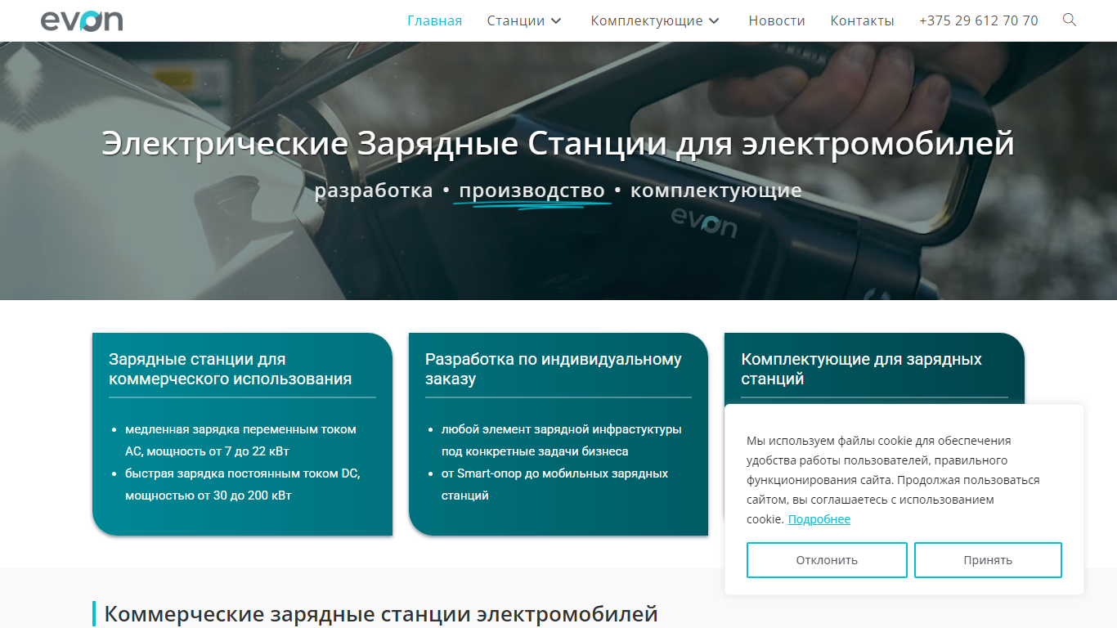This screenshot has height=628, width=1117.
Task: Select the Зарядные станции для коммерческого использования card title
Action: point(231,369)
